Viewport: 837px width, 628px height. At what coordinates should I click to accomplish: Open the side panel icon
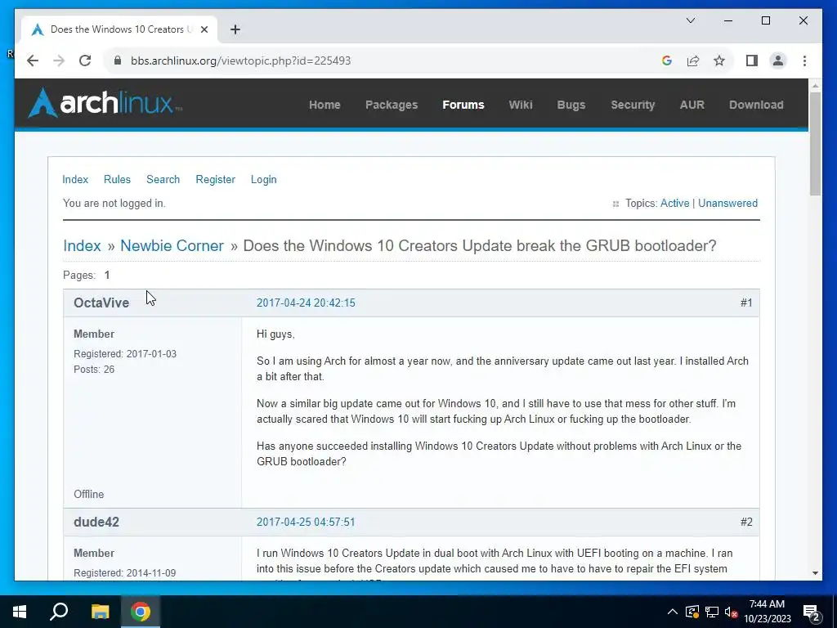click(x=752, y=61)
